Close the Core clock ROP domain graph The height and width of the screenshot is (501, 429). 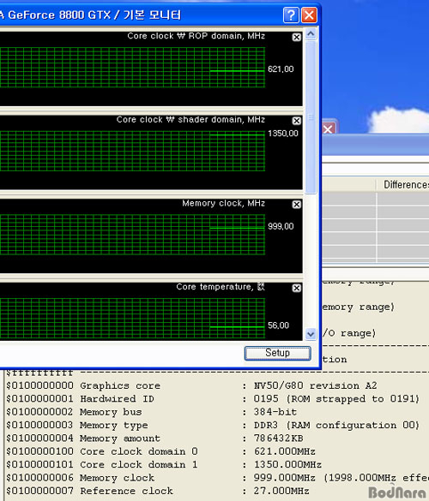297,37
